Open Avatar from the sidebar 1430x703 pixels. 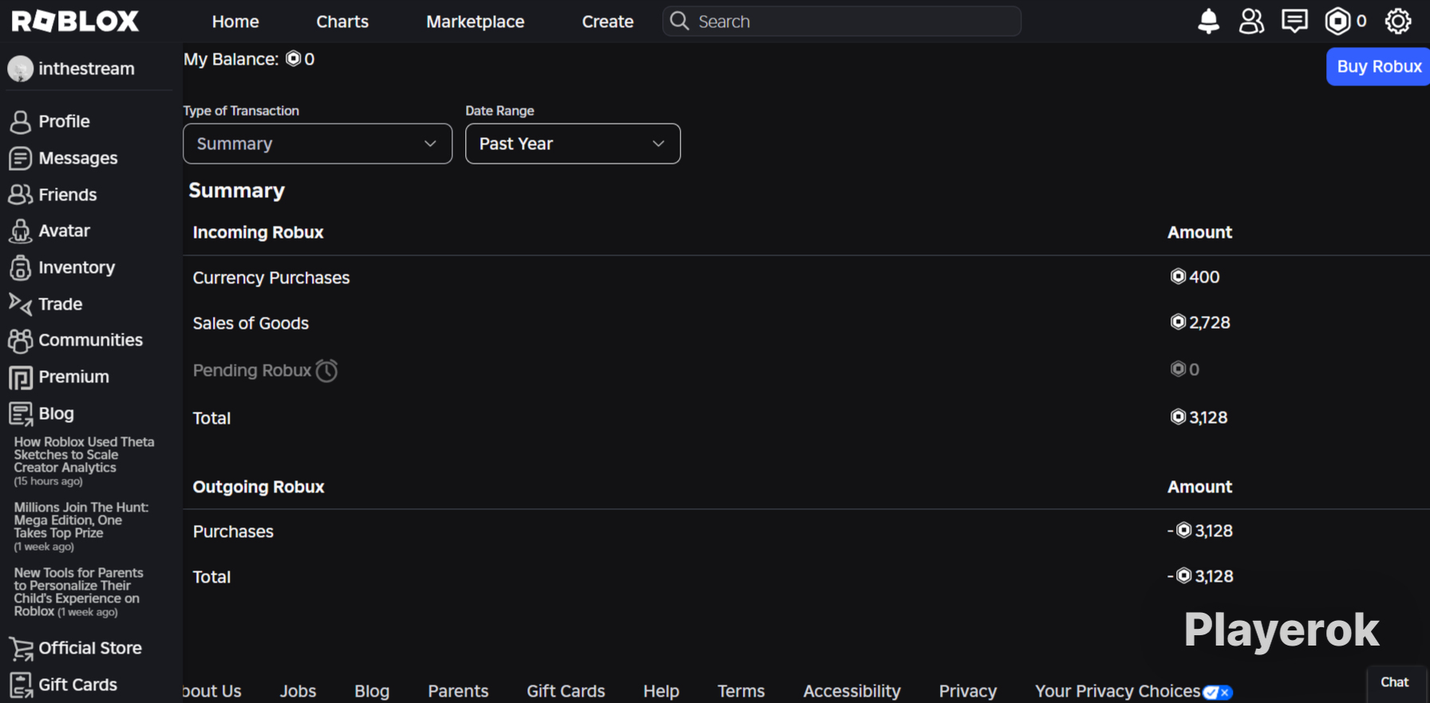click(x=65, y=231)
